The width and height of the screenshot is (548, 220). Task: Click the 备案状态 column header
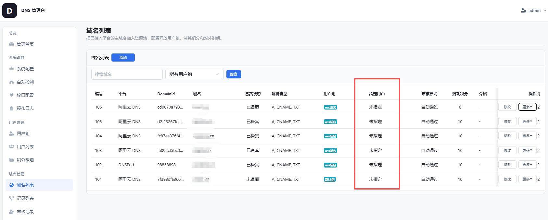[253, 94]
